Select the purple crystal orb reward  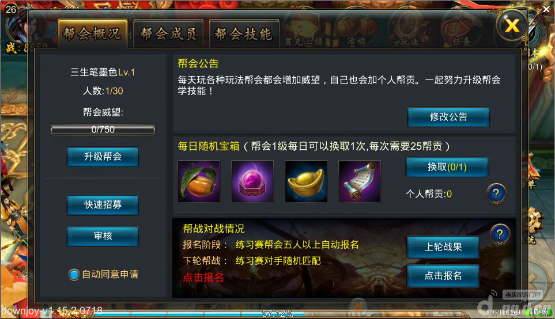click(252, 181)
